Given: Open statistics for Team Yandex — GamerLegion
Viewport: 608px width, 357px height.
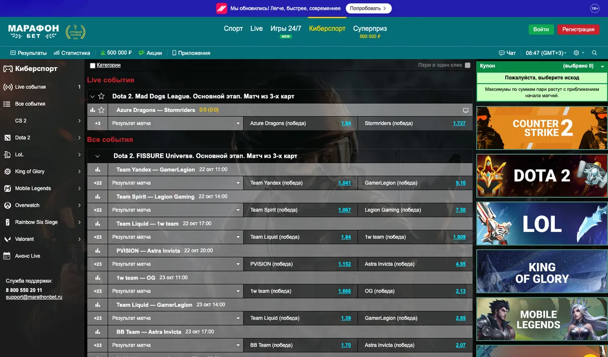Looking at the screenshot, I should [98, 169].
